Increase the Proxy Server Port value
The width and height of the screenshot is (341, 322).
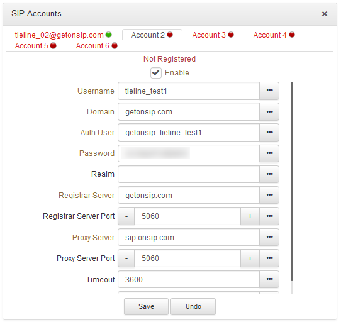click(250, 258)
